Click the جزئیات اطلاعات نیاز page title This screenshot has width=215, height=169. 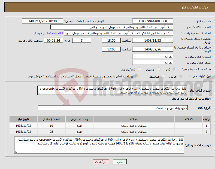(x=195, y=7)
